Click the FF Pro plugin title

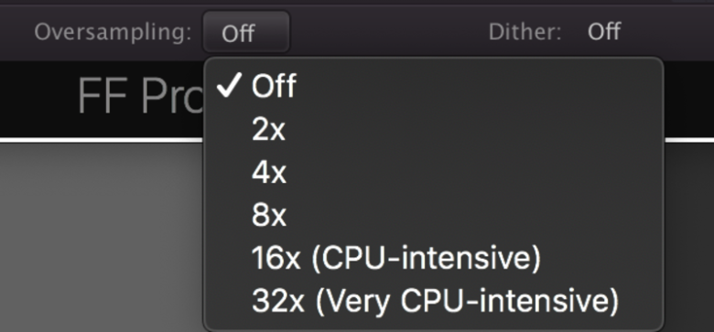(x=140, y=97)
